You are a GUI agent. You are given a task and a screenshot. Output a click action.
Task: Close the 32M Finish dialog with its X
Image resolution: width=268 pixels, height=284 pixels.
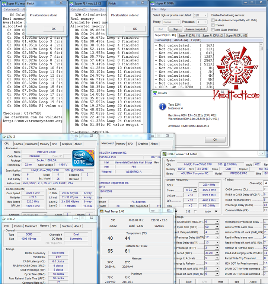pyautogui.click(x=142, y=3)
